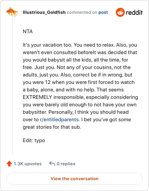Click the word 'babysitter.' in the comment

(x=35, y=112)
